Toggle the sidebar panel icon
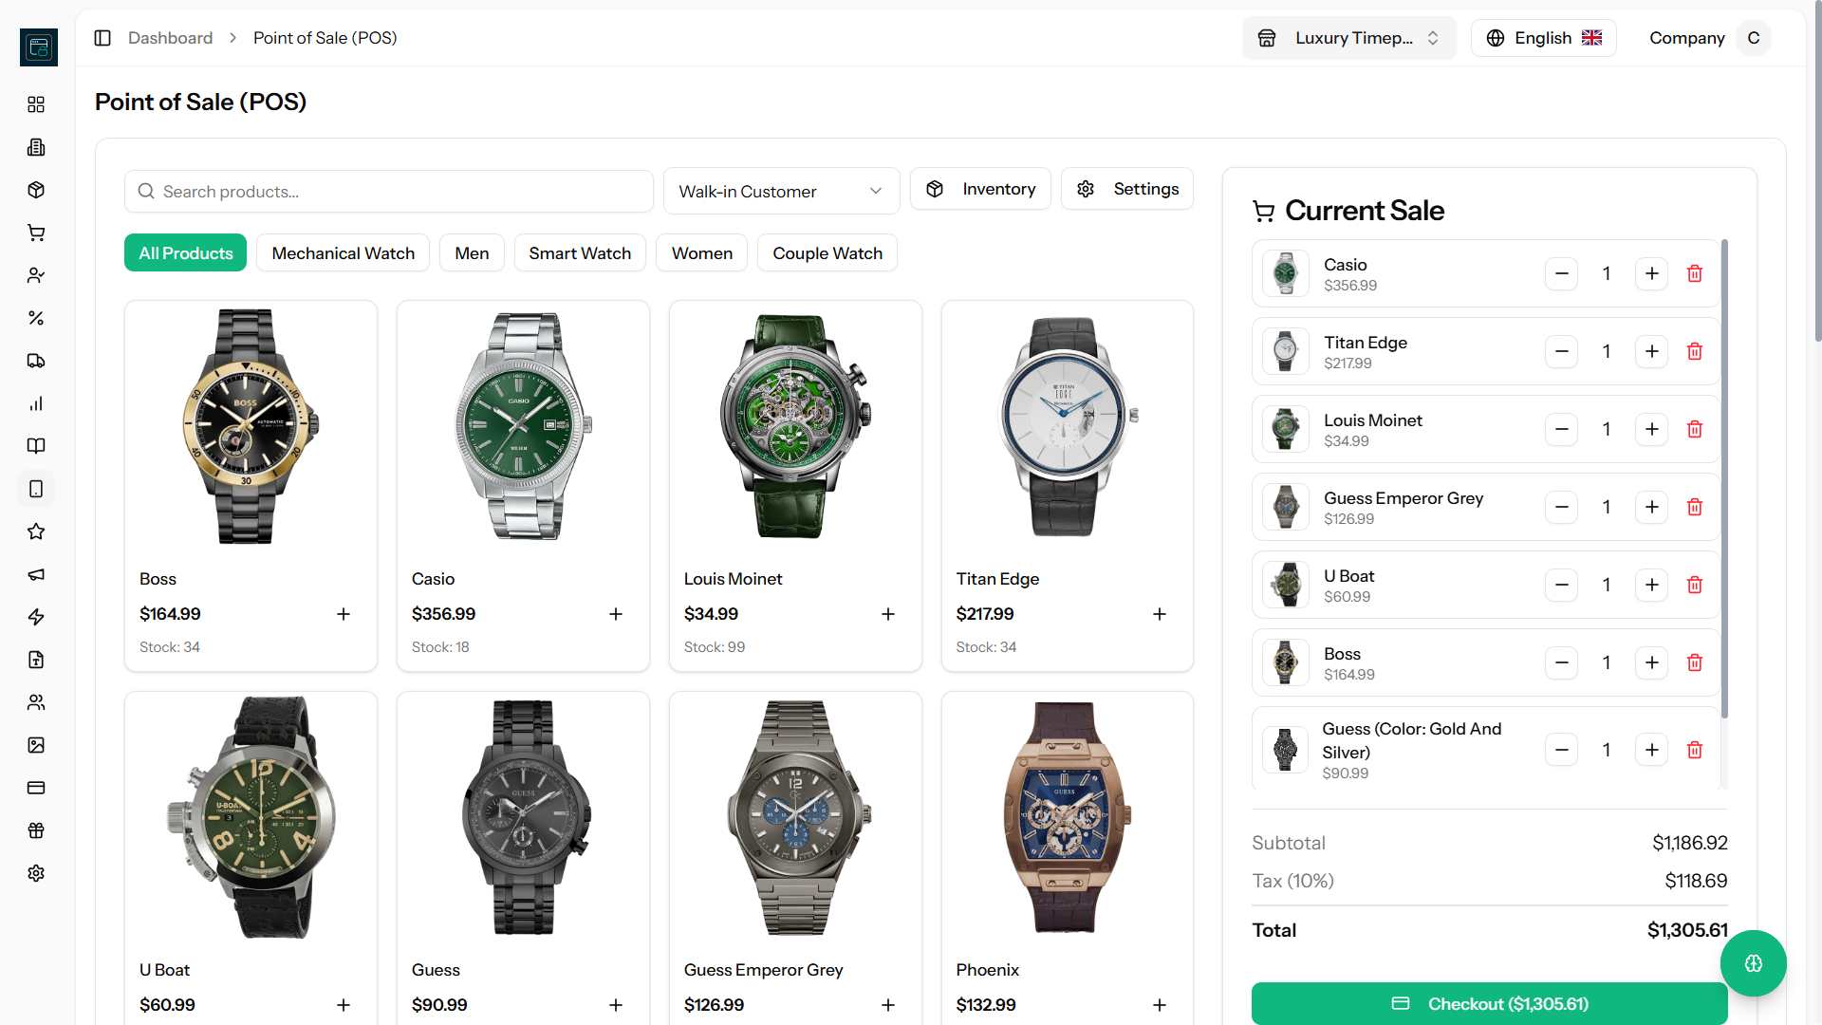Screen dimensions: 1822x1025 coord(102,38)
